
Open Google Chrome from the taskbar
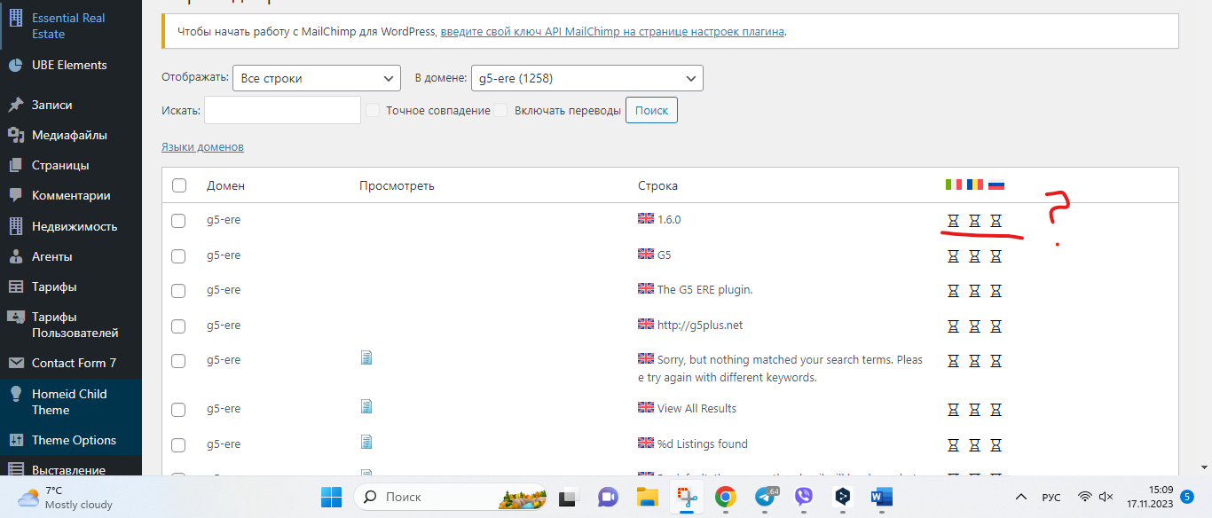(725, 497)
